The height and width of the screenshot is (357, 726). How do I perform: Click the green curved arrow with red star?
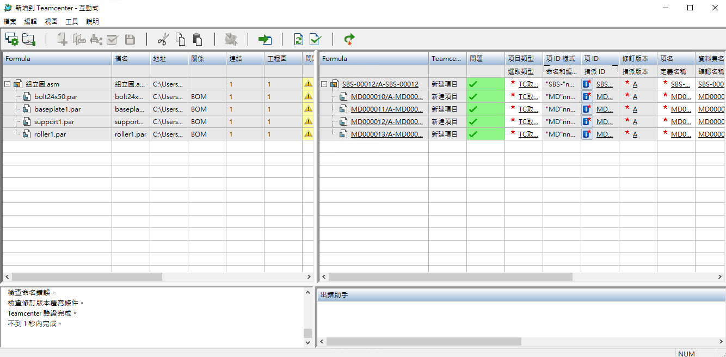pos(349,39)
